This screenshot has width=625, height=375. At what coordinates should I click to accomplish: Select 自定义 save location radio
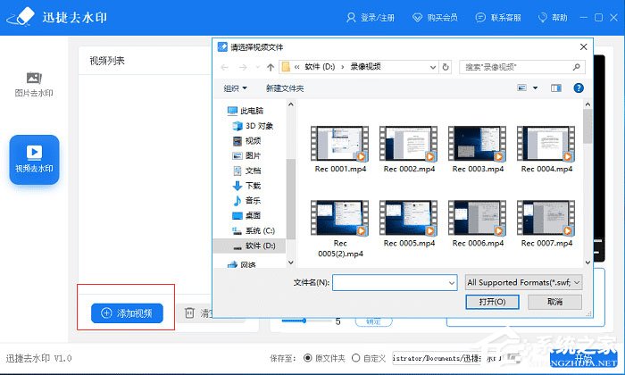pyautogui.click(x=355, y=358)
